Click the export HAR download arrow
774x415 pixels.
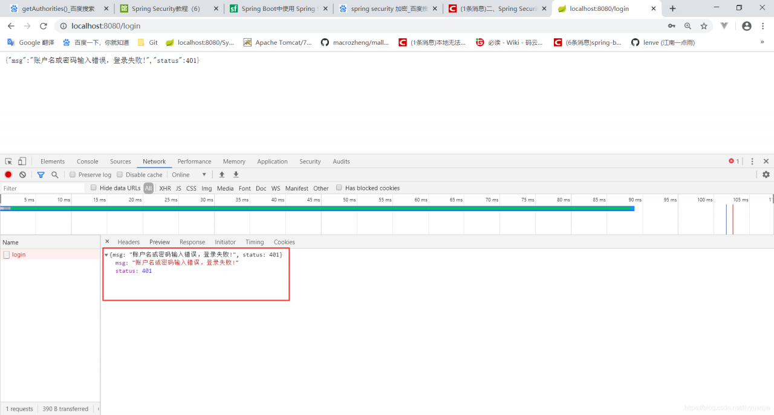pyautogui.click(x=236, y=175)
